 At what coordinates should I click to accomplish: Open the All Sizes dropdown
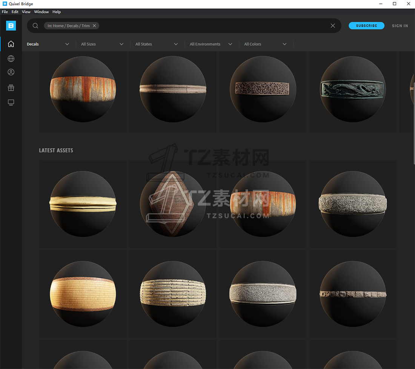coord(102,44)
